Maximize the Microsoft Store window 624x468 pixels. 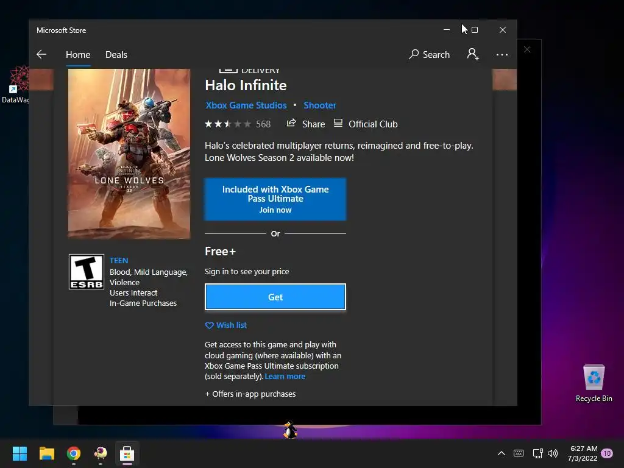pyautogui.click(x=474, y=30)
